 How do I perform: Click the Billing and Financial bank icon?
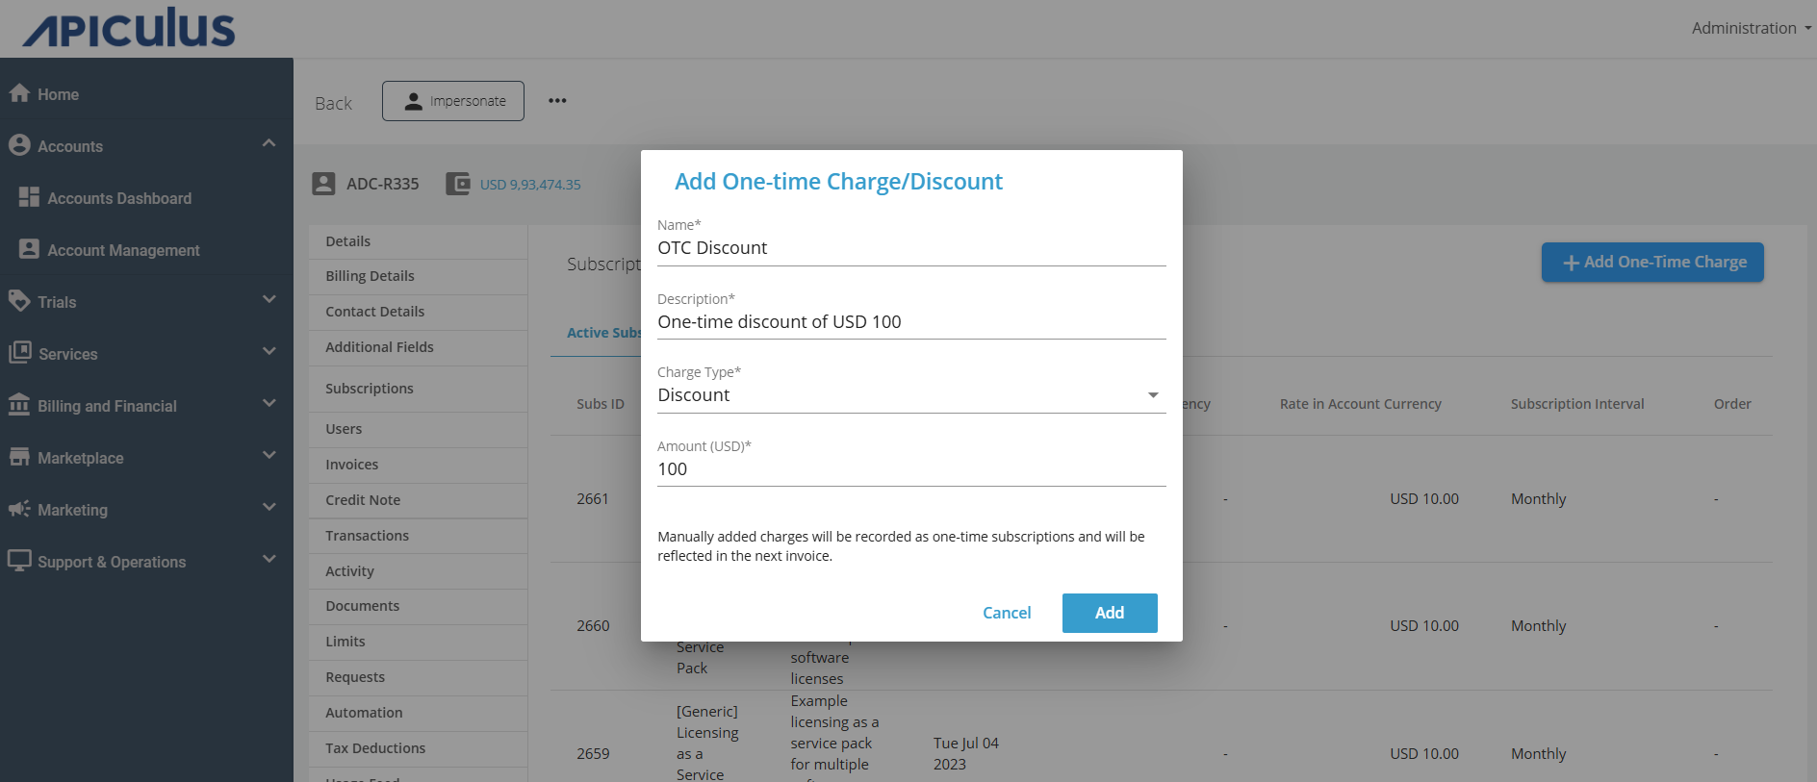tap(19, 405)
